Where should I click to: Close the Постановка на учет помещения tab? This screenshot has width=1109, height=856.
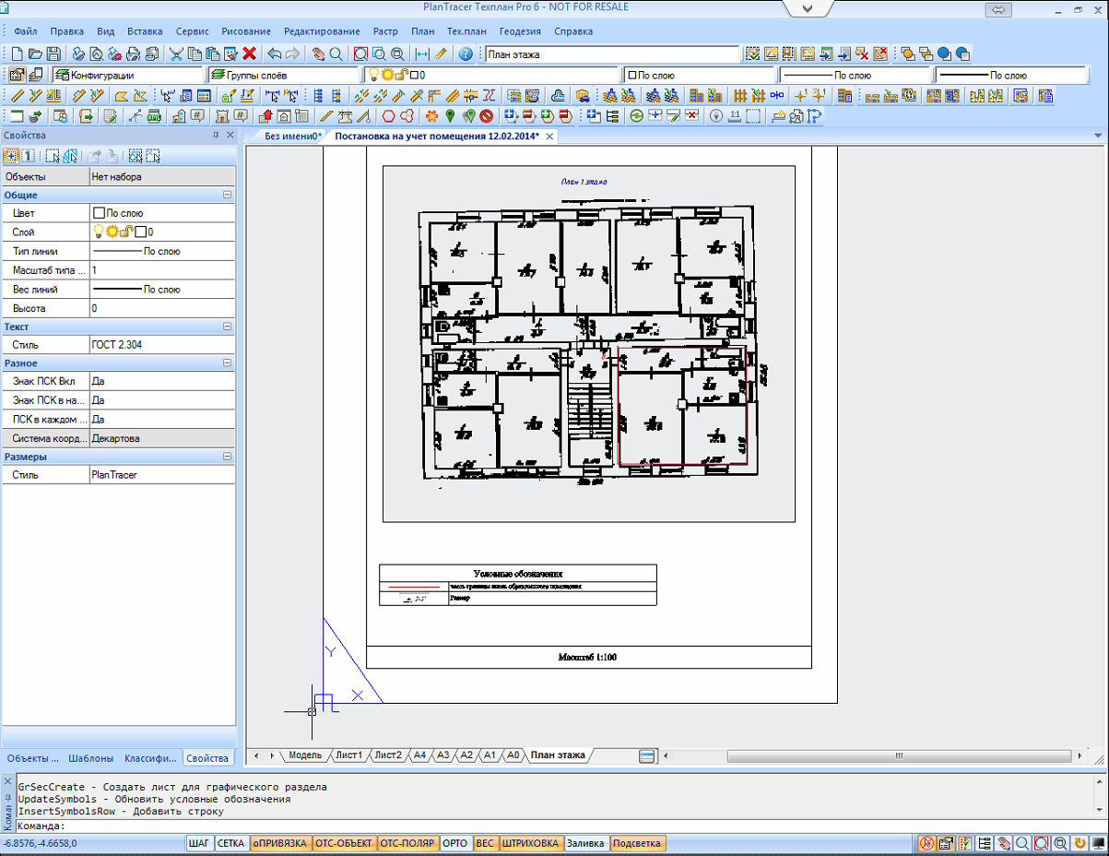tap(549, 137)
